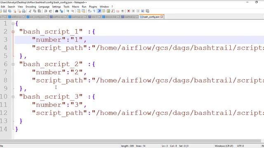Click "length : 309" in status bar

(127, 146)
